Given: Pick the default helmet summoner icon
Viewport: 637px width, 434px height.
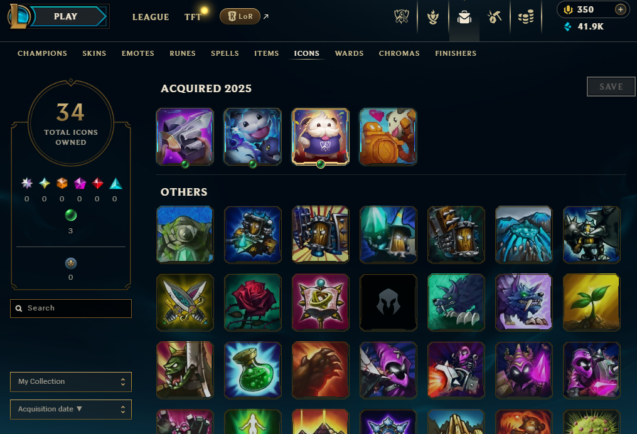Looking at the screenshot, I should [x=388, y=302].
